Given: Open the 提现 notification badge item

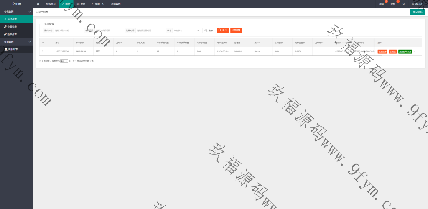Looking at the screenshot, I should coord(393,3).
